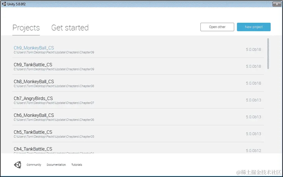This screenshot has height=177, width=283.
Task: Click version 5.0.0b18 of Ch9_TankBattle_CS
Action: 254,66
